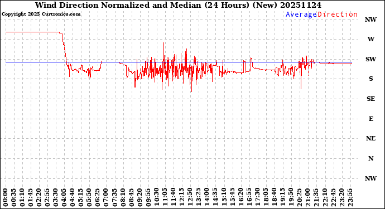385x209 pixels.
Task: Click the 01:45 time label
Action: (x=31, y=198)
